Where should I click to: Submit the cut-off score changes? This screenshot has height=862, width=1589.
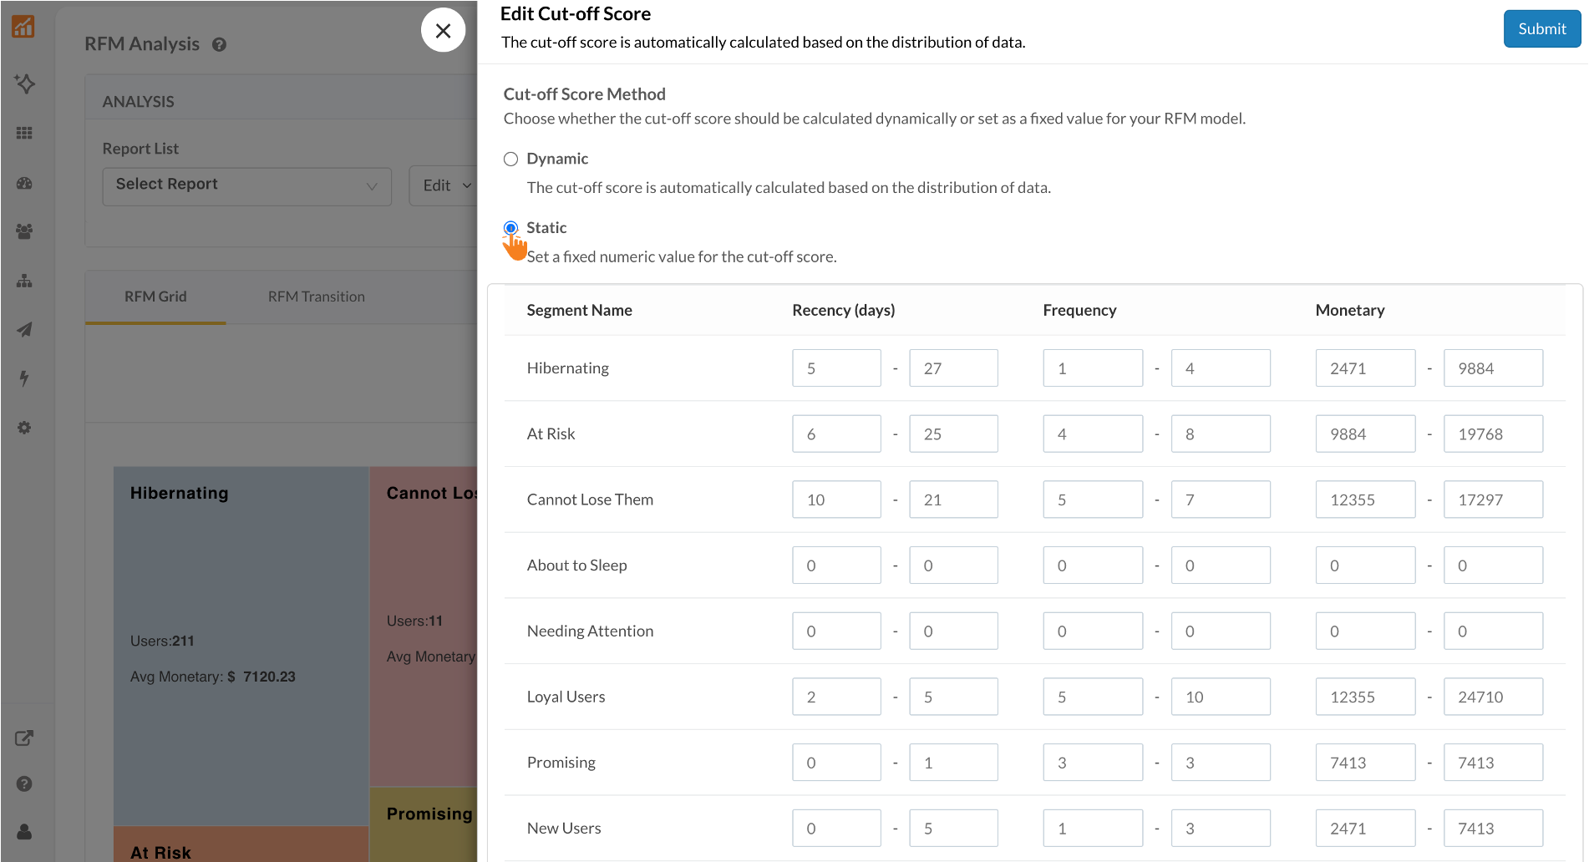tap(1541, 28)
